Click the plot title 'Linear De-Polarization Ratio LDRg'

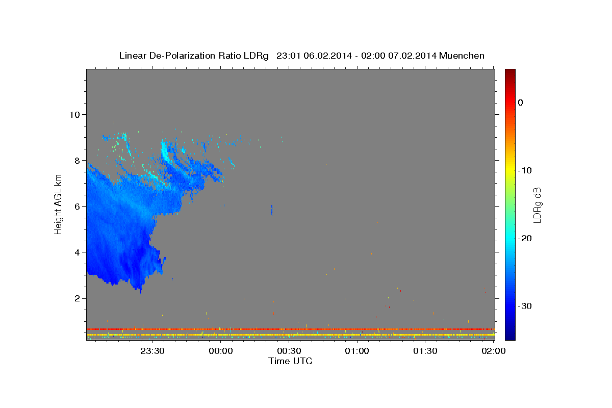[194, 56]
